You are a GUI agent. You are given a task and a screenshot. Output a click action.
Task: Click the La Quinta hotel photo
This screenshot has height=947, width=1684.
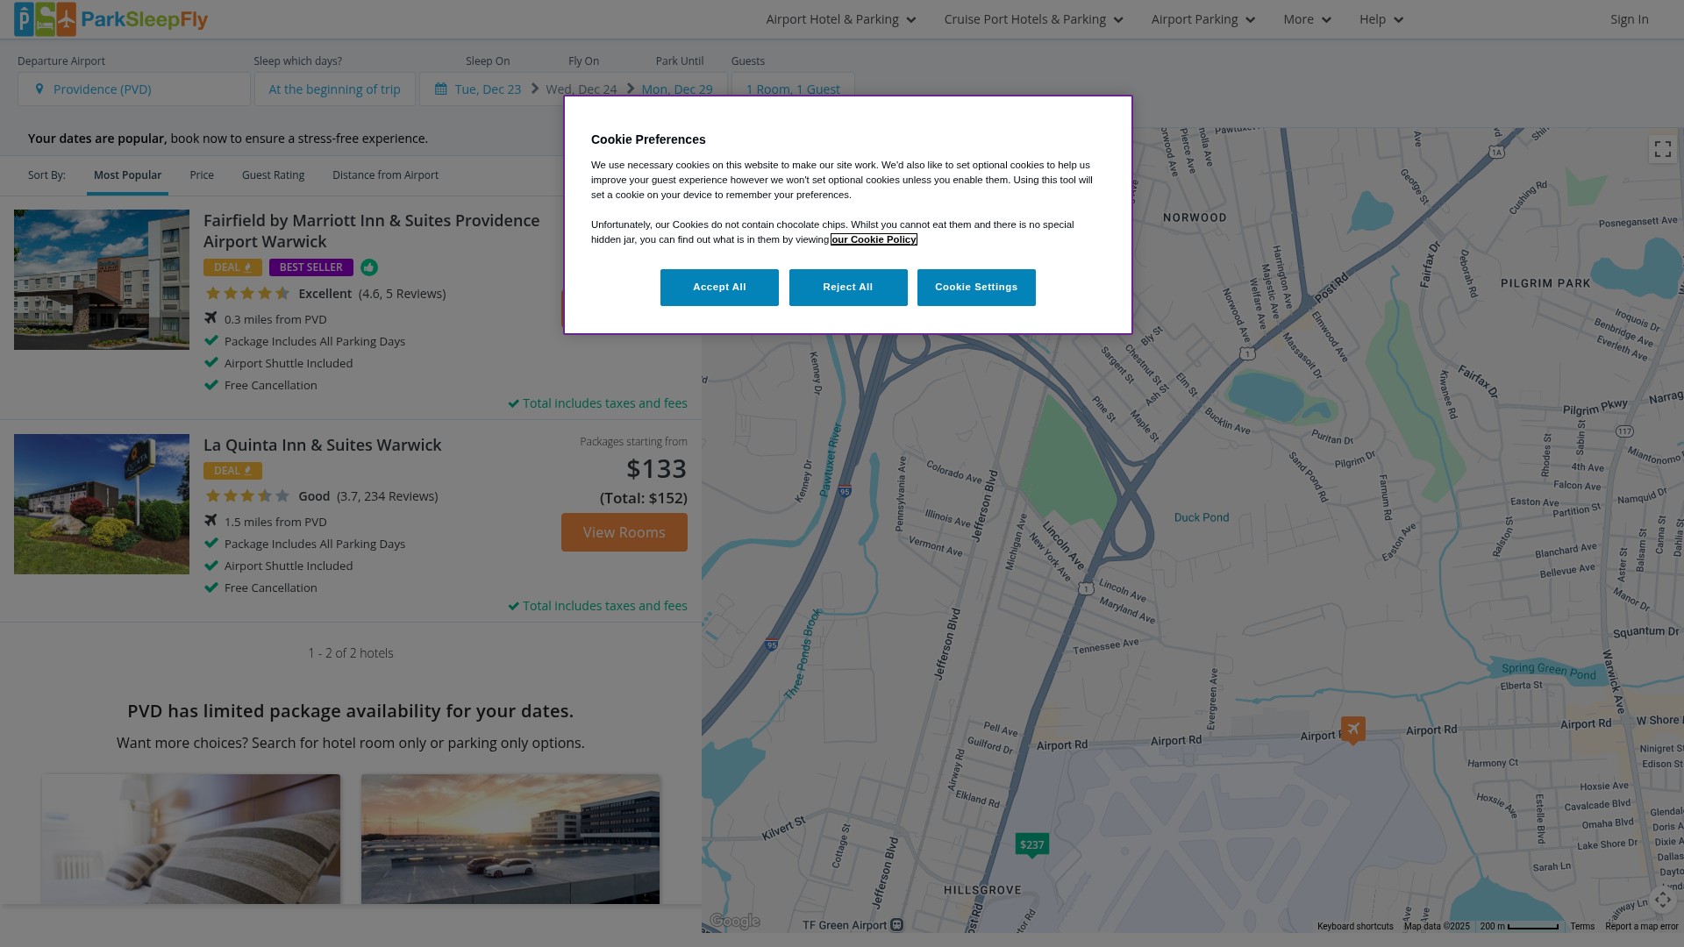click(102, 504)
